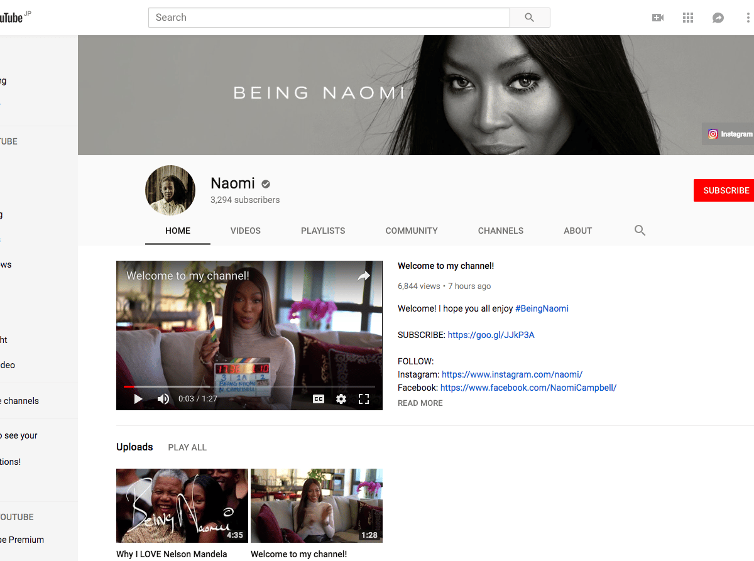754x561 pixels.
Task: Switch to the PLAYLISTS tab
Action: click(x=323, y=231)
